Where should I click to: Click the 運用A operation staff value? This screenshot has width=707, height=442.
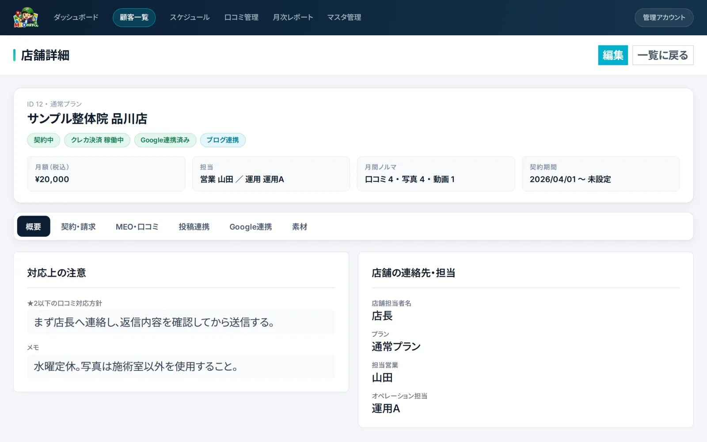click(x=386, y=408)
